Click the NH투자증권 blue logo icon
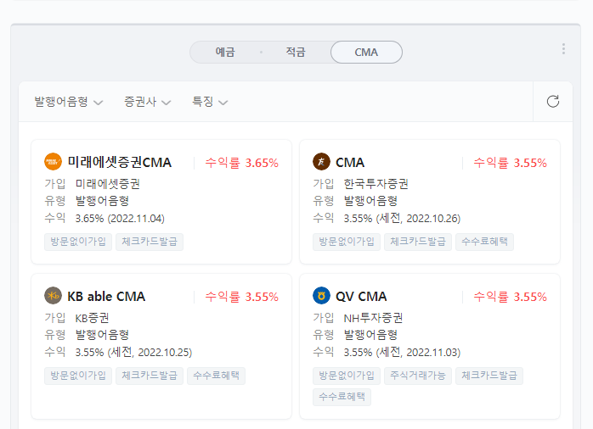The image size is (593, 429). [321, 296]
